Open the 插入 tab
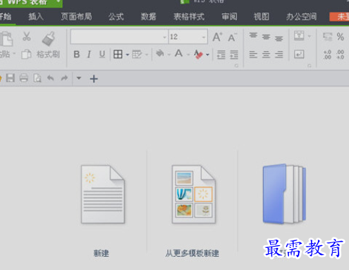This screenshot has width=349, height=270. (x=36, y=17)
